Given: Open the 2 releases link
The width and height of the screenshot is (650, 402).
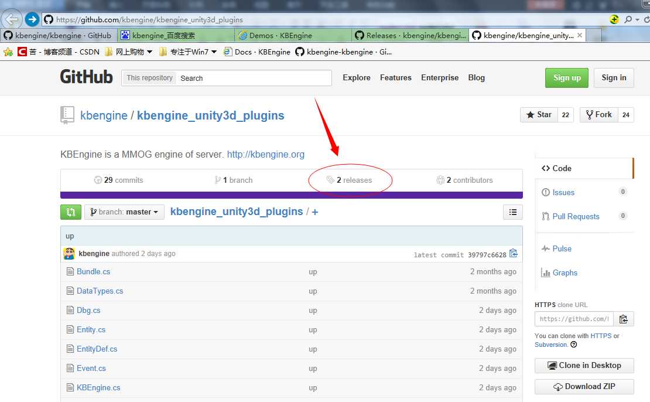Looking at the screenshot, I should point(349,180).
